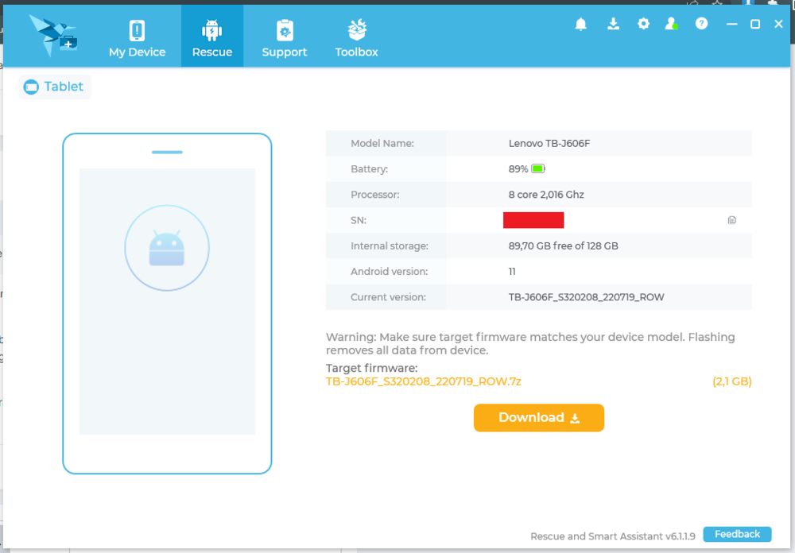Open settings via the gear icon
The image size is (795, 553).
pos(643,24)
